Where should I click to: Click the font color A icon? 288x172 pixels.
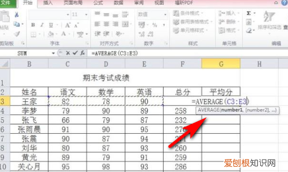pyautogui.click(x=63, y=34)
